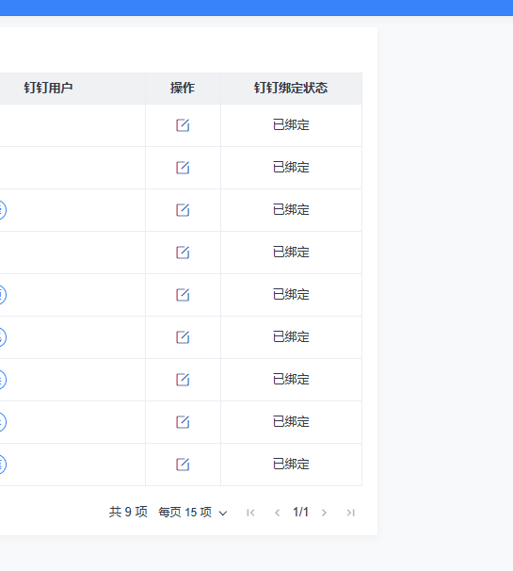Screen dimensions: 513x571
Task: Click edit icon in first table row
Action: [x=183, y=125]
